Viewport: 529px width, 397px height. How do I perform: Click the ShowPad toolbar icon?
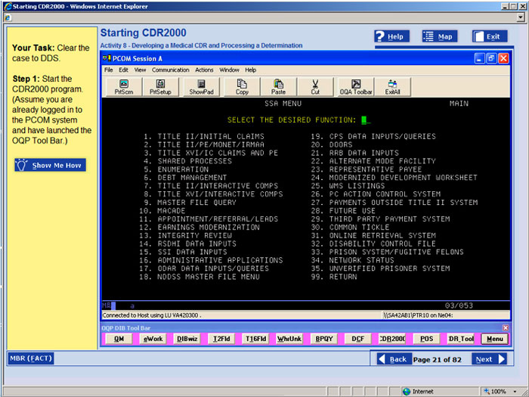[201, 87]
